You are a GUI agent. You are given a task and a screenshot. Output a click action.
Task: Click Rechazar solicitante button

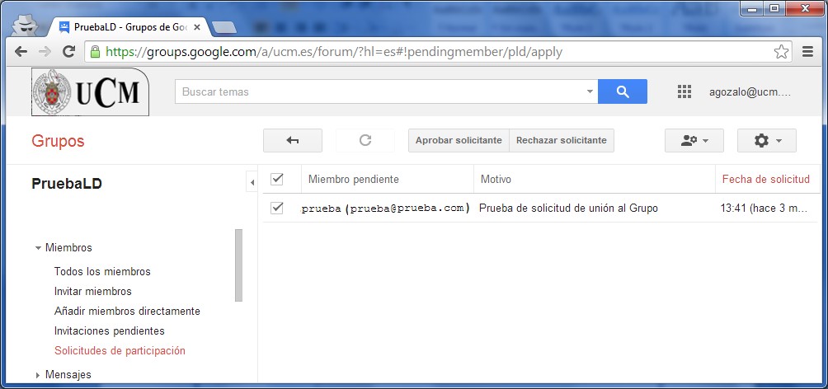tap(562, 140)
